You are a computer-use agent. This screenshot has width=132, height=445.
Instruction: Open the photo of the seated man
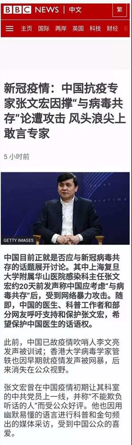point(65,208)
